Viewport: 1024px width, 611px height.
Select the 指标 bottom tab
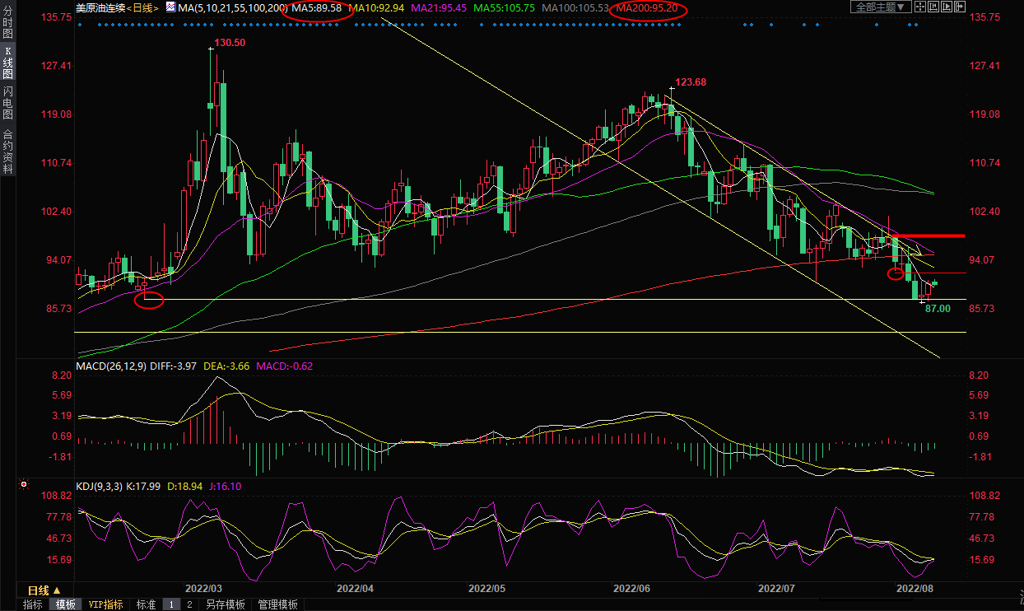pyautogui.click(x=33, y=604)
